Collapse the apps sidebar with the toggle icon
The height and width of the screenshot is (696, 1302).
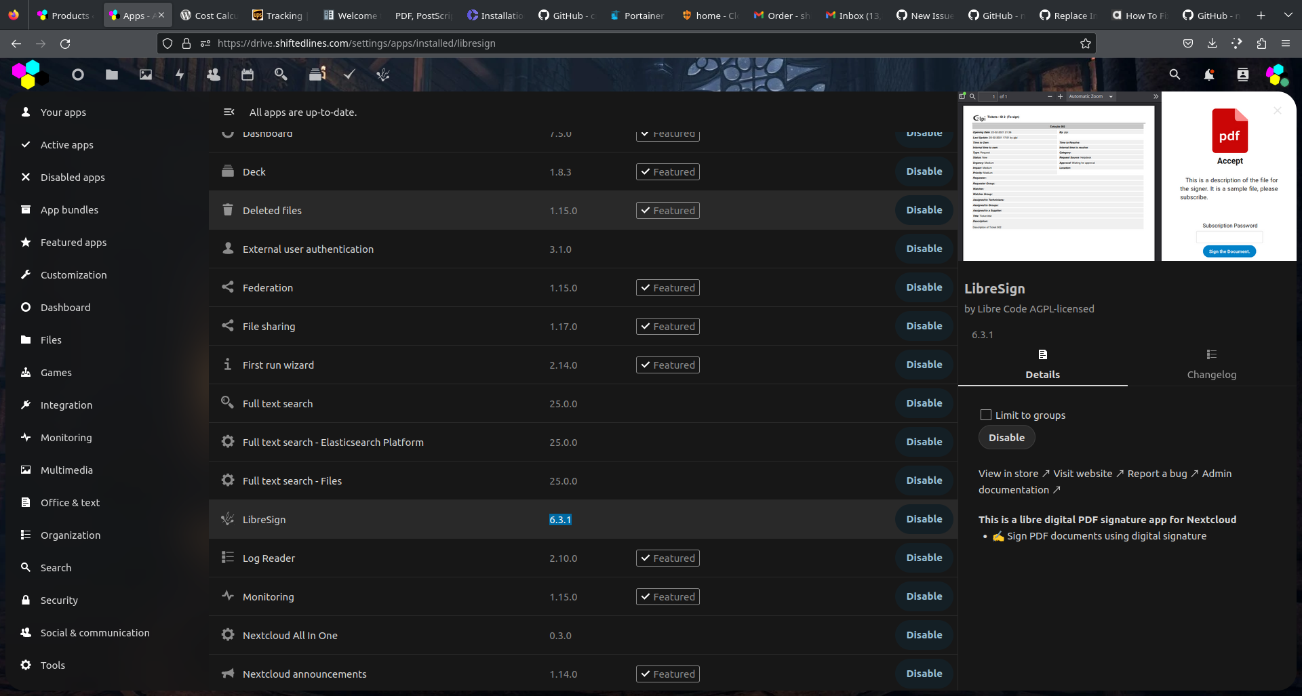(229, 112)
